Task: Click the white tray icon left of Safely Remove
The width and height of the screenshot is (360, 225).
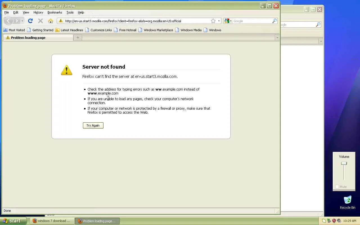Action: 324,221
